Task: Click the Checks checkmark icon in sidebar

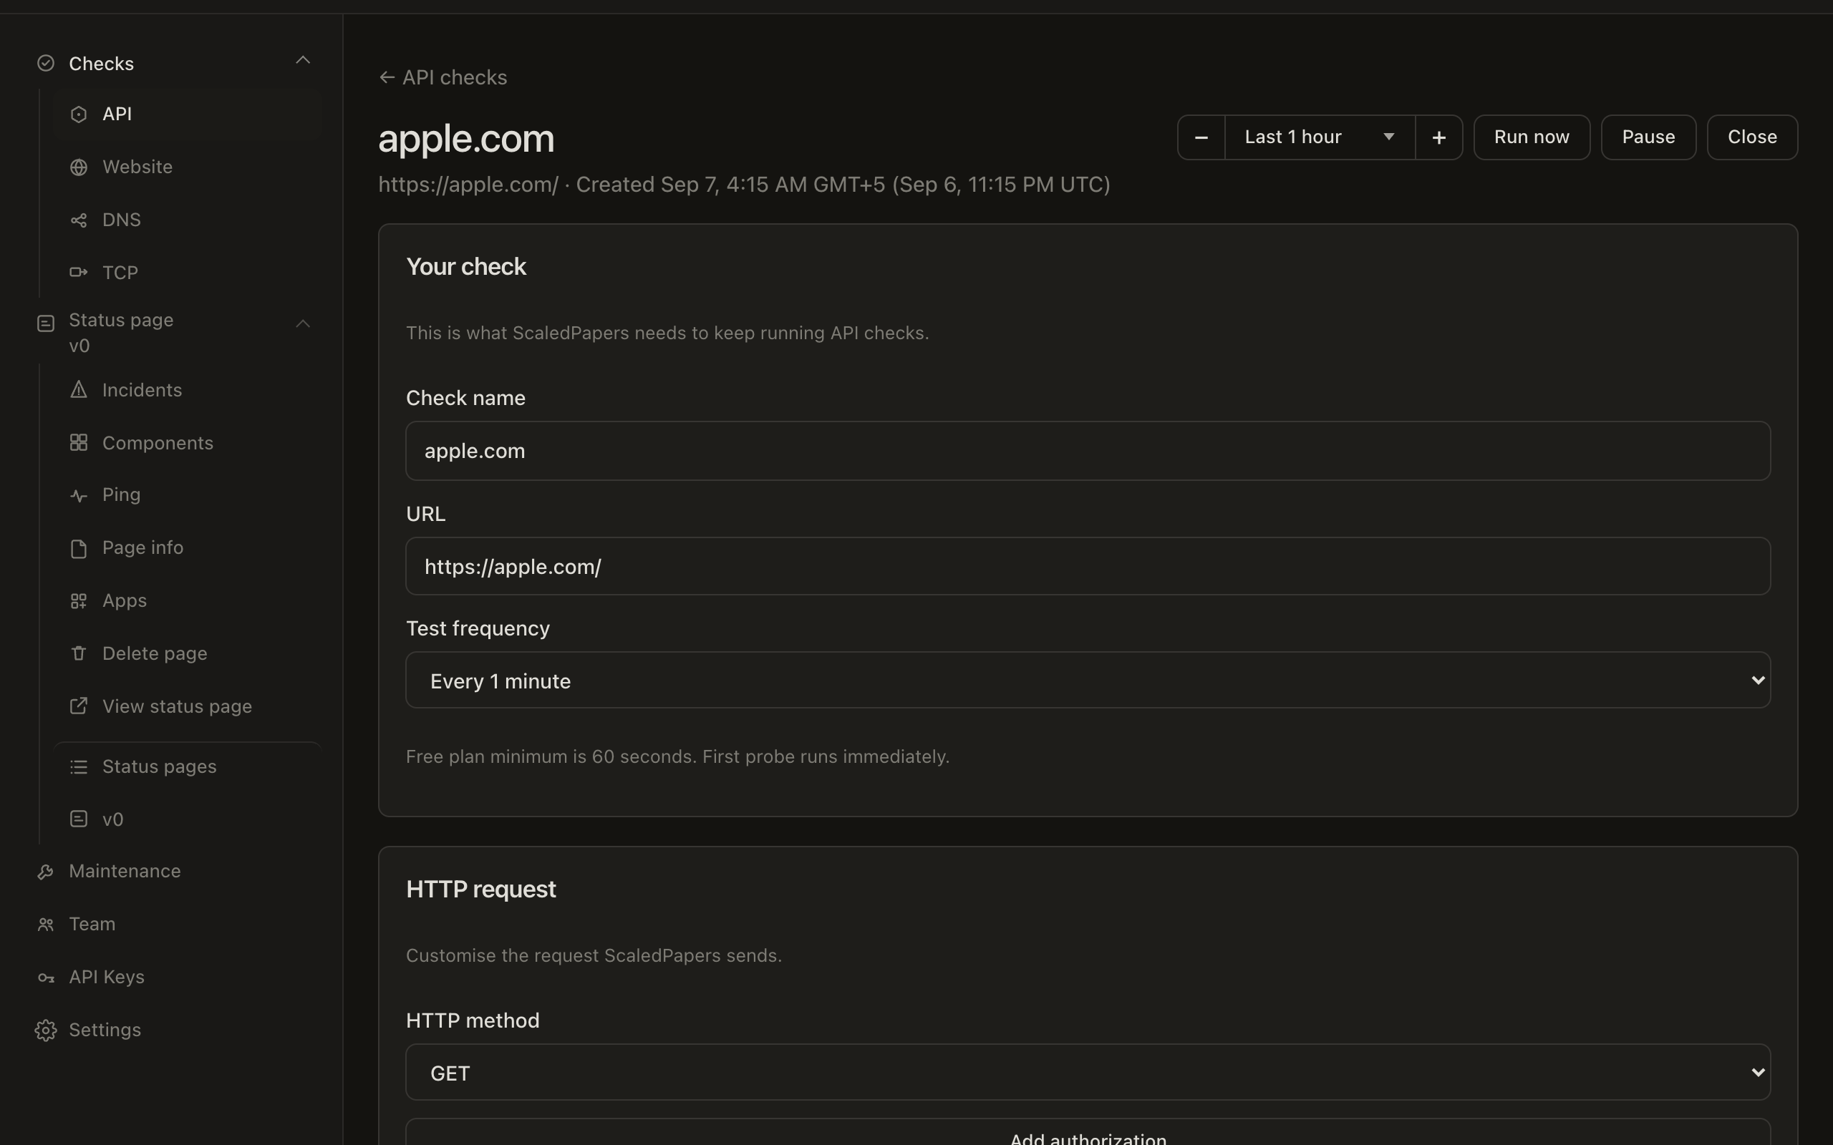Action: 45,64
